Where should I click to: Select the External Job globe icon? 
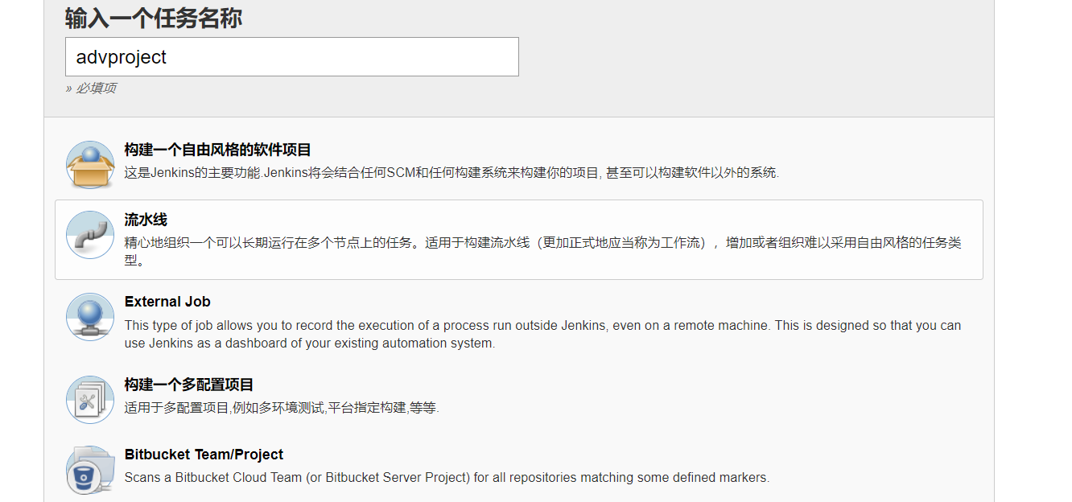click(x=90, y=317)
